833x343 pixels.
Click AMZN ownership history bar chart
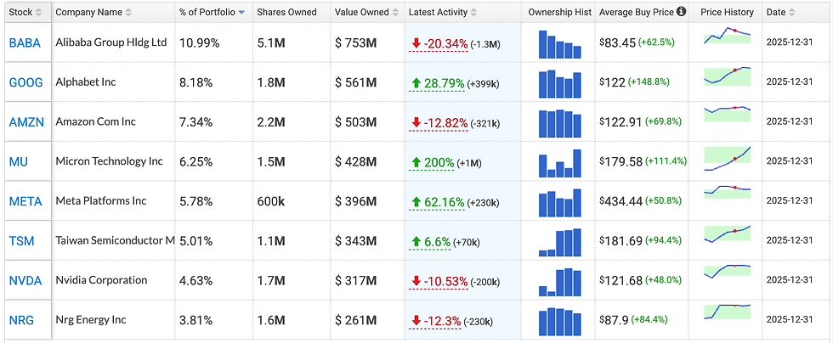(x=560, y=123)
